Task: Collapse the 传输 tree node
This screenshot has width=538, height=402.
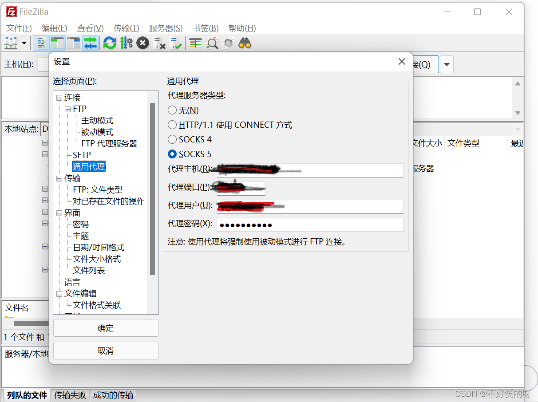Action: (59, 178)
